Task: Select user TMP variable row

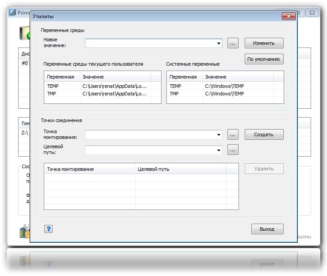Action: tap(102, 94)
